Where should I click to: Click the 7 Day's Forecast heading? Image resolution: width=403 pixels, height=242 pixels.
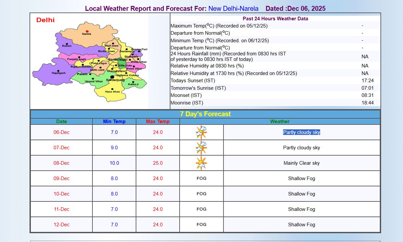tap(205, 114)
